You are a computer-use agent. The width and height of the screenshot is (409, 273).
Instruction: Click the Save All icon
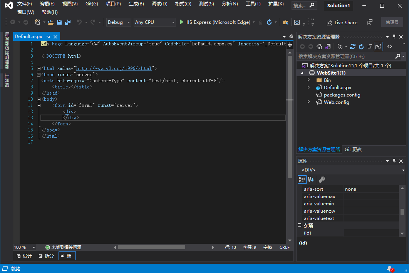click(x=68, y=22)
